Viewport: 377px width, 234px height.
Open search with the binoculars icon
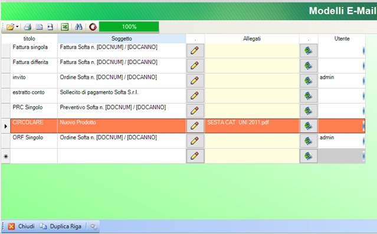point(78,27)
